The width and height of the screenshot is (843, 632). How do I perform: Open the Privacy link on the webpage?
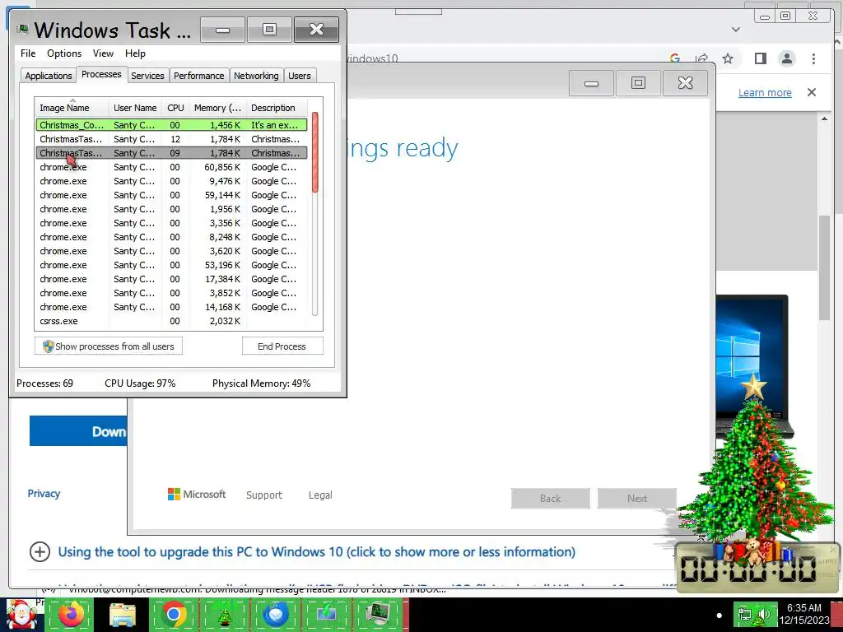pyautogui.click(x=44, y=494)
